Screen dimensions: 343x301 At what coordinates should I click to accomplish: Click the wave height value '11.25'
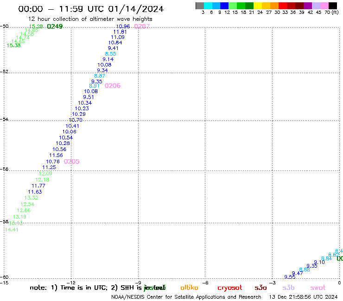49,168
